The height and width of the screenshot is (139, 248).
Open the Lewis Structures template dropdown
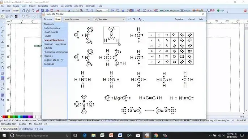(77, 19)
